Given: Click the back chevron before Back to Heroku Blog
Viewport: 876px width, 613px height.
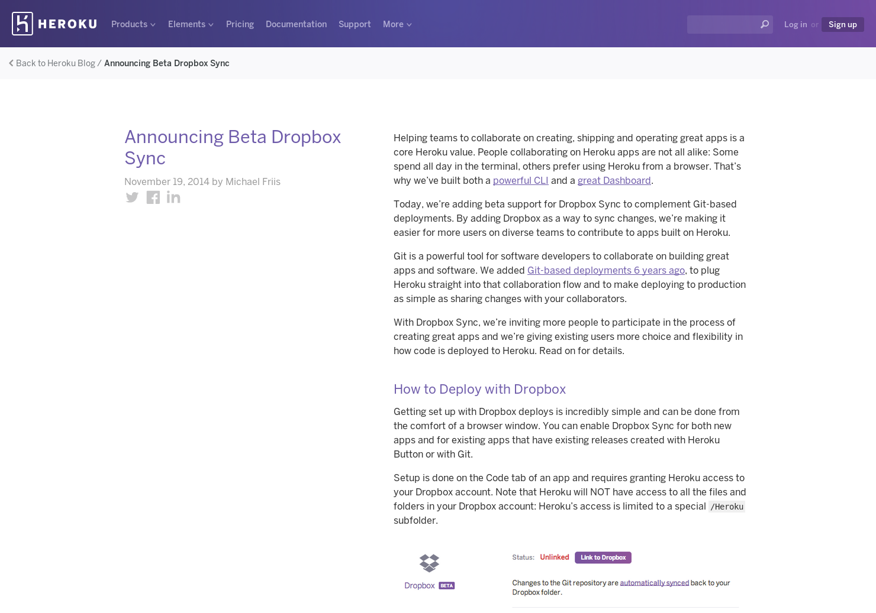Looking at the screenshot, I should tap(11, 63).
